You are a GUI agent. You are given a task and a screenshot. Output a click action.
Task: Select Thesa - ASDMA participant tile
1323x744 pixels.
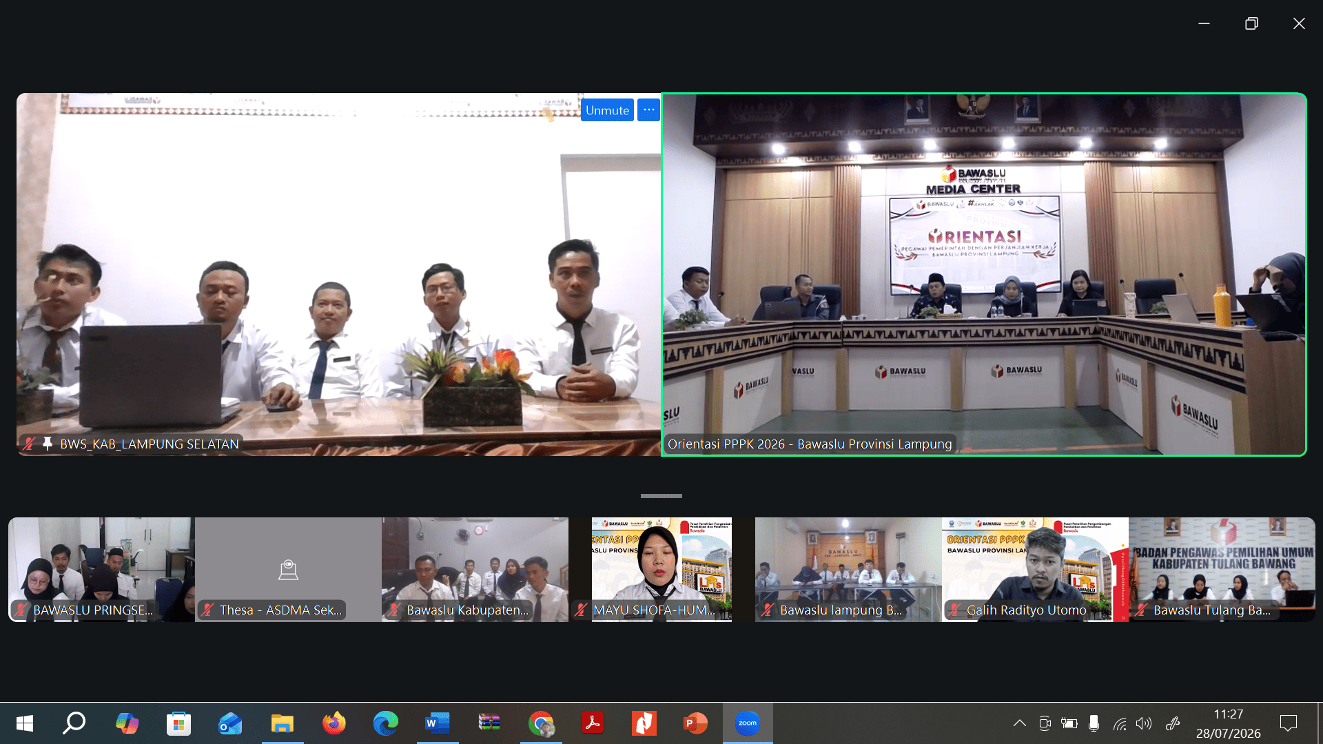288,570
